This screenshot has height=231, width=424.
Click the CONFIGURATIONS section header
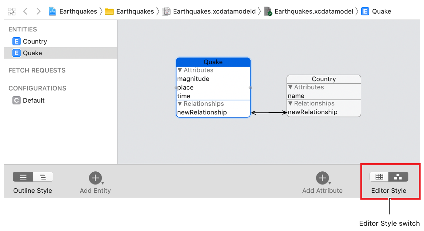[37, 88]
